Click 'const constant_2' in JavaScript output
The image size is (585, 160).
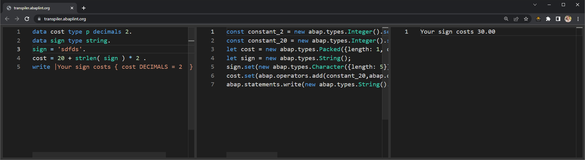(255, 32)
